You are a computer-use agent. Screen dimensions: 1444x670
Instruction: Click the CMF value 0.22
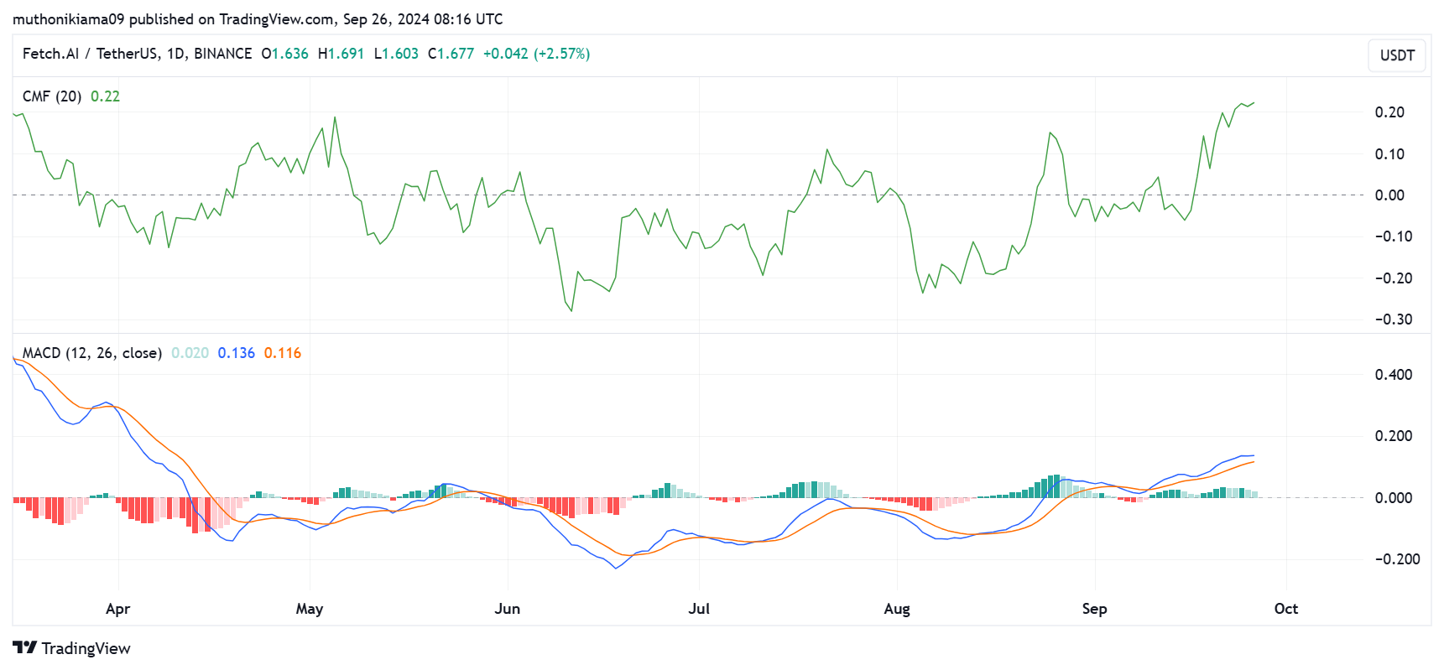tap(105, 96)
